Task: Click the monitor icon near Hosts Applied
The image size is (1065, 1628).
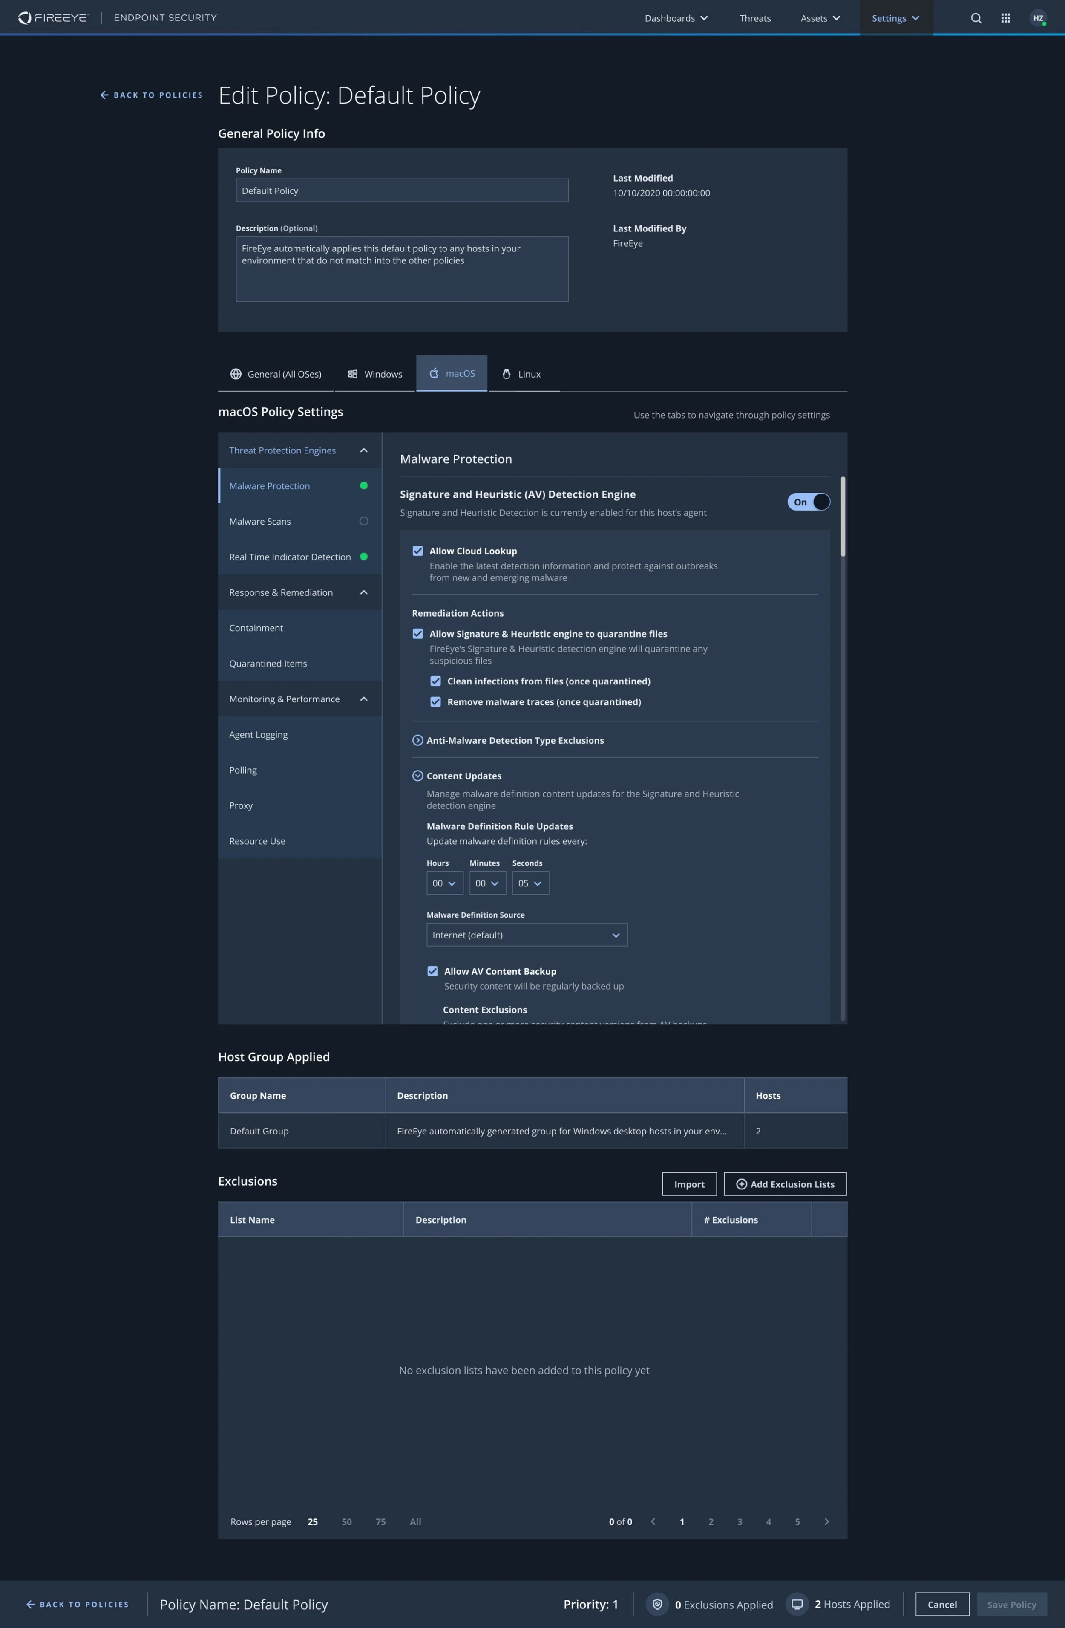Action: (796, 1604)
